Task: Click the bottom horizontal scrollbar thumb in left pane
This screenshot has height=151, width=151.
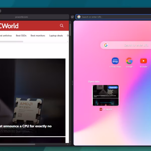Action: pyautogui.click(x=18, y=144)
